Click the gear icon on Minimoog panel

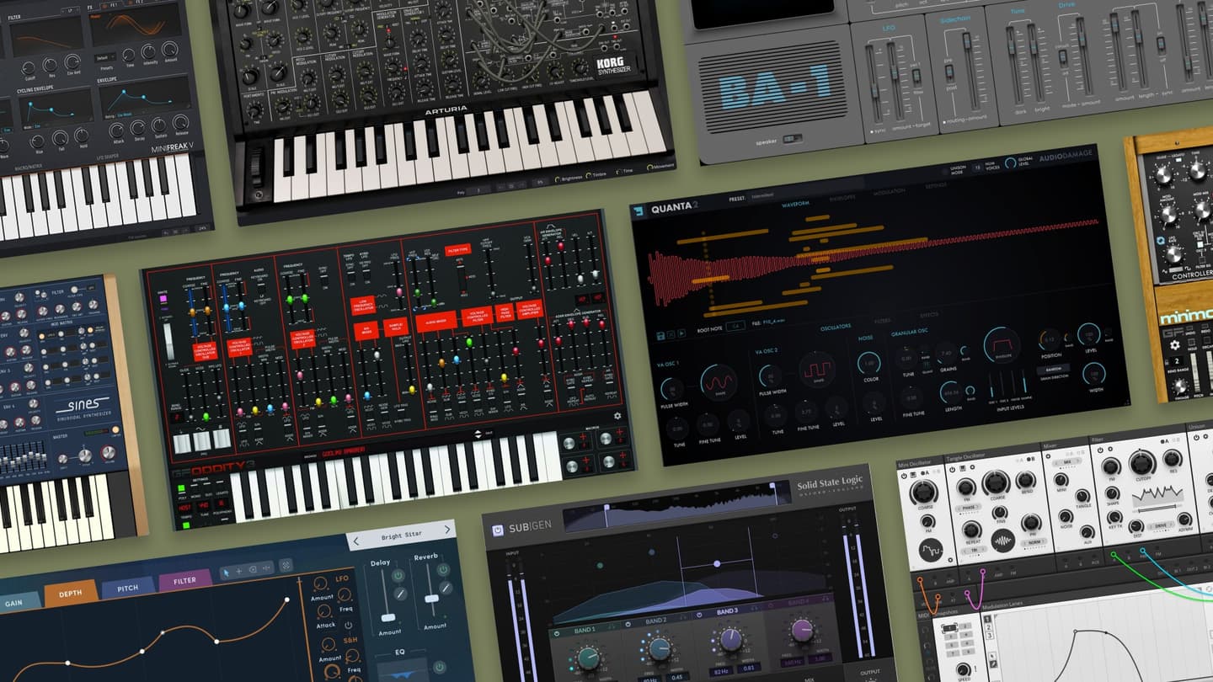[1175, 345]
